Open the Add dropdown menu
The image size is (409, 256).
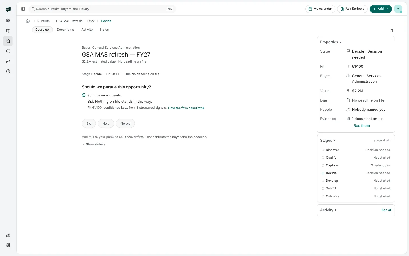(381, 9)
